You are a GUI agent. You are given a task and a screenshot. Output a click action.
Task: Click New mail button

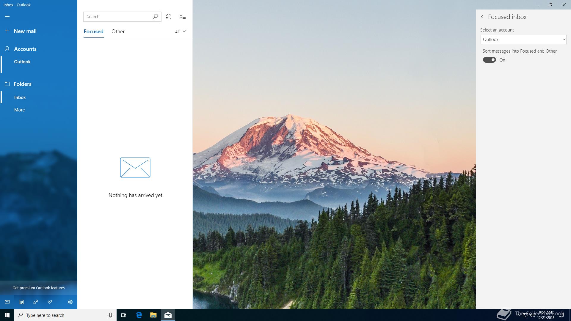click(25, 31)
